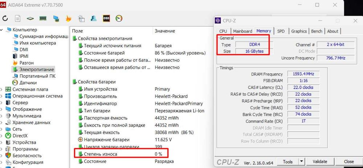The height and width of the screenshot is (168, 363).
Task: Switch to Mainboard tab in CPU-Z
Action: tap(242, 31)
